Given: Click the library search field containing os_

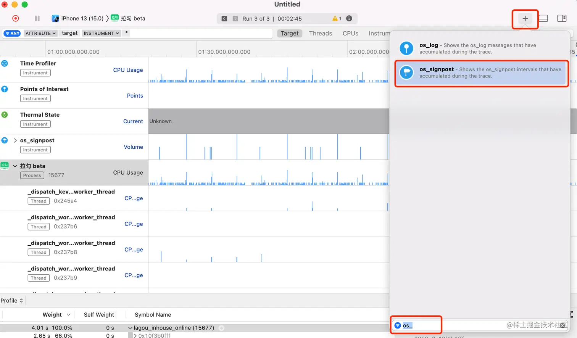Looking at the screenshot, I should click(x=480, y=325).
